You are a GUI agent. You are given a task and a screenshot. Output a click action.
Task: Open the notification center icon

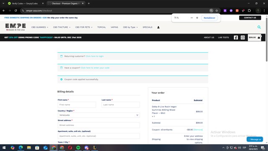pyautogui.click(x=263, y=148)
